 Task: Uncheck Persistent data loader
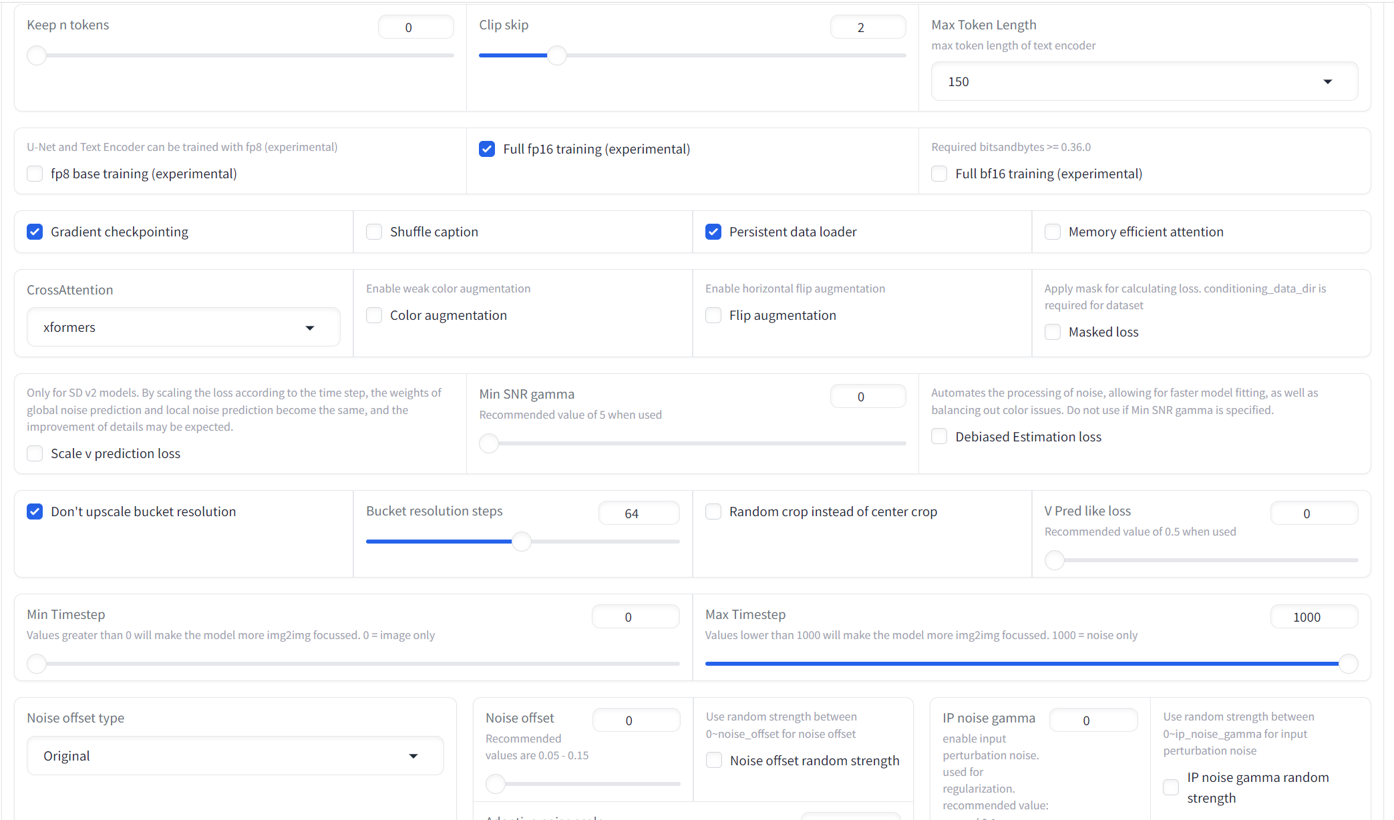(x=713, y=232)
